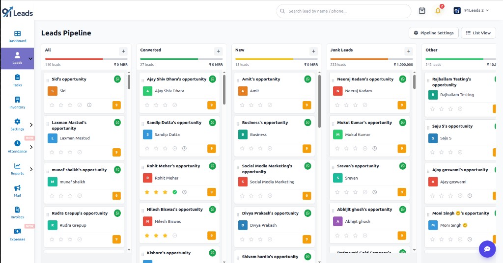Viewport: 503px width, 263px height.
Task: Click scrollbar of Converted column
Action: pos(224,90)
